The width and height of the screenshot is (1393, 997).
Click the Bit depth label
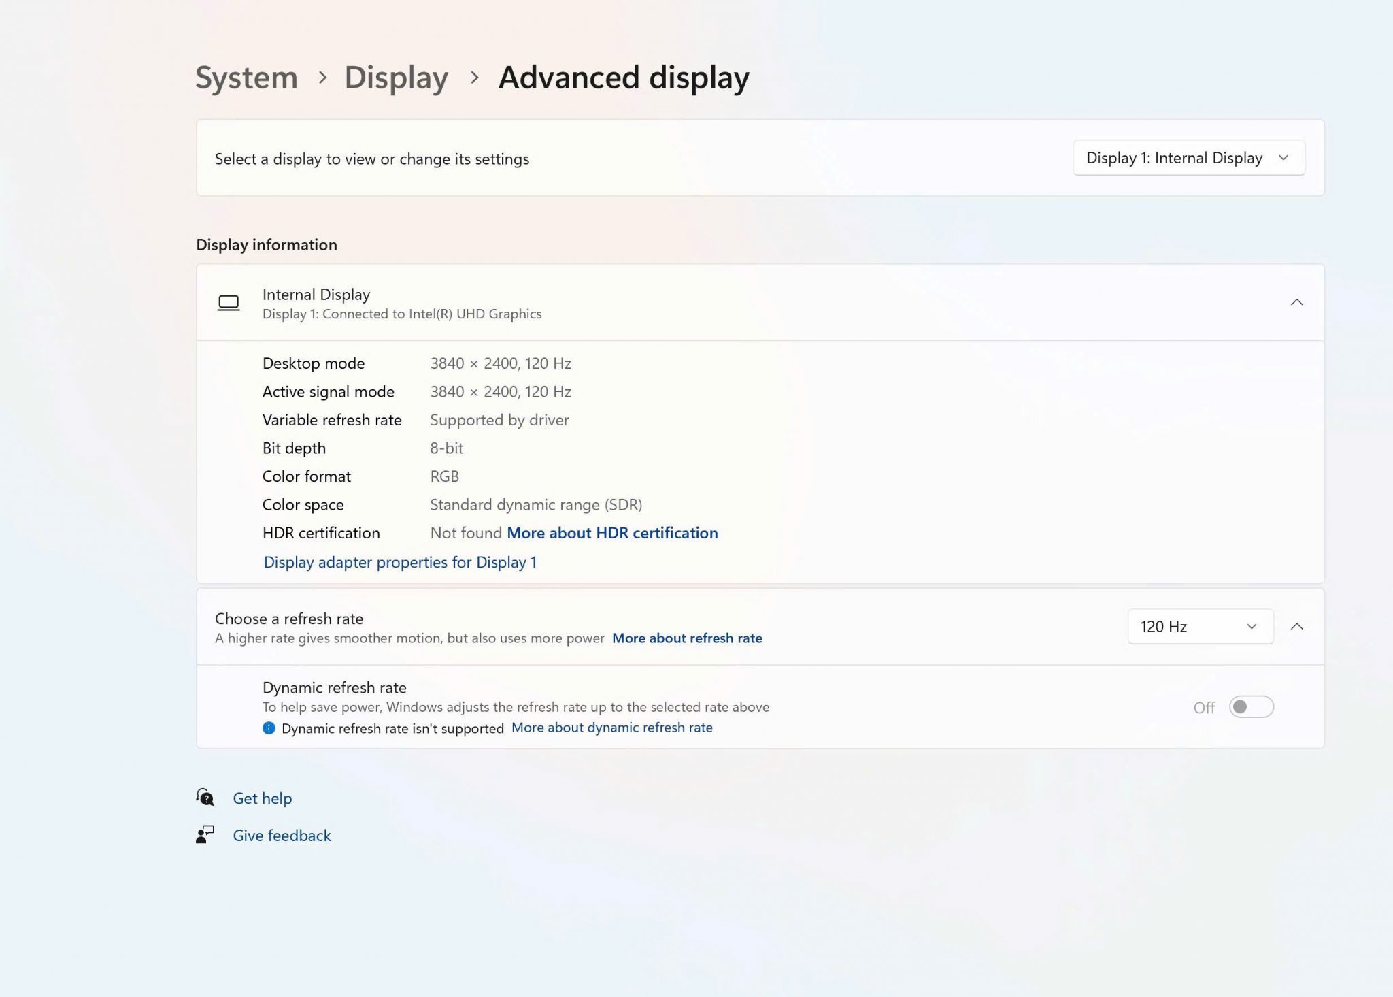pyautogui.click(x=294, y=448)
